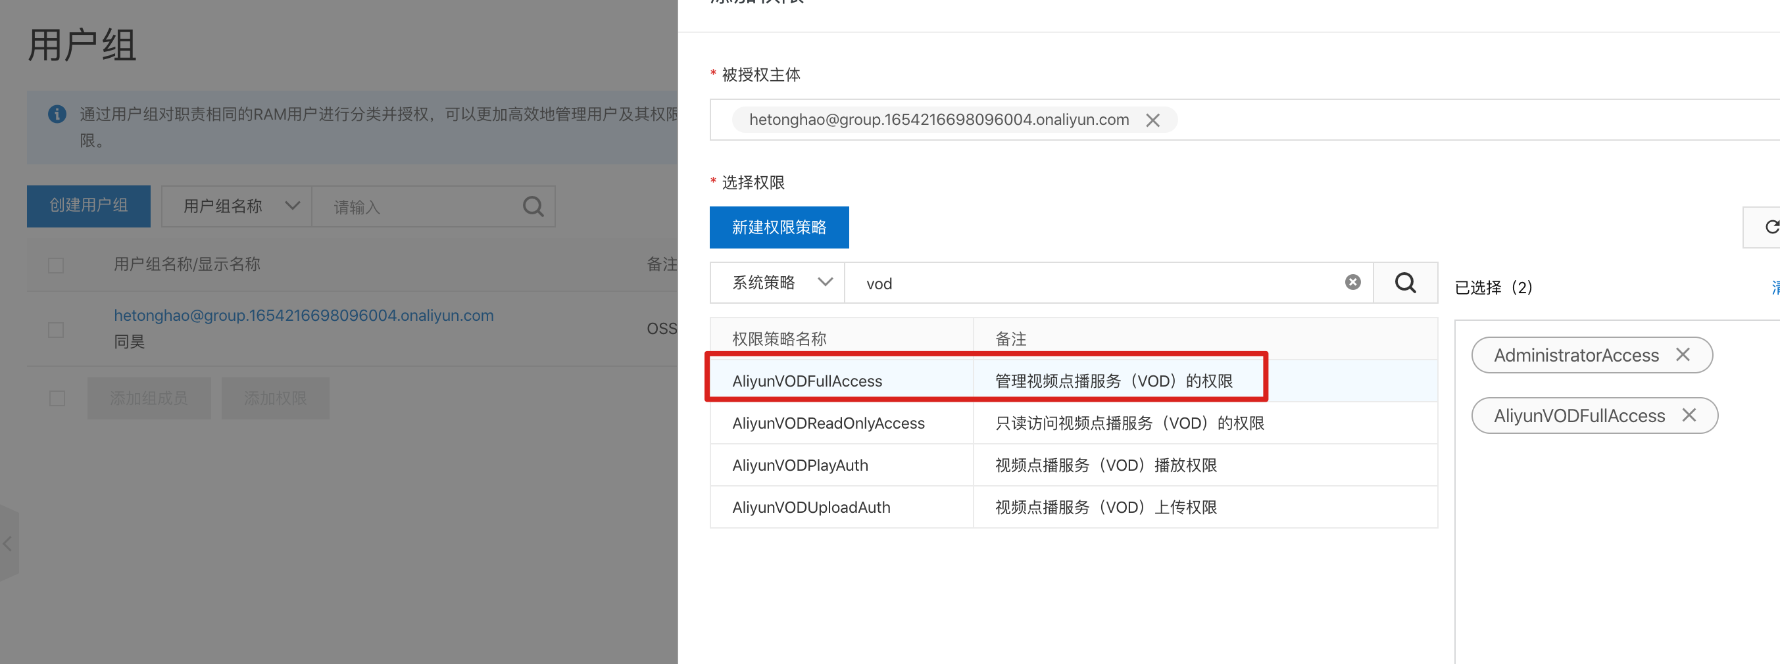Select the AliyunVODFullAccess policy row
1780x664 pixels.
tap(1073, 381)
